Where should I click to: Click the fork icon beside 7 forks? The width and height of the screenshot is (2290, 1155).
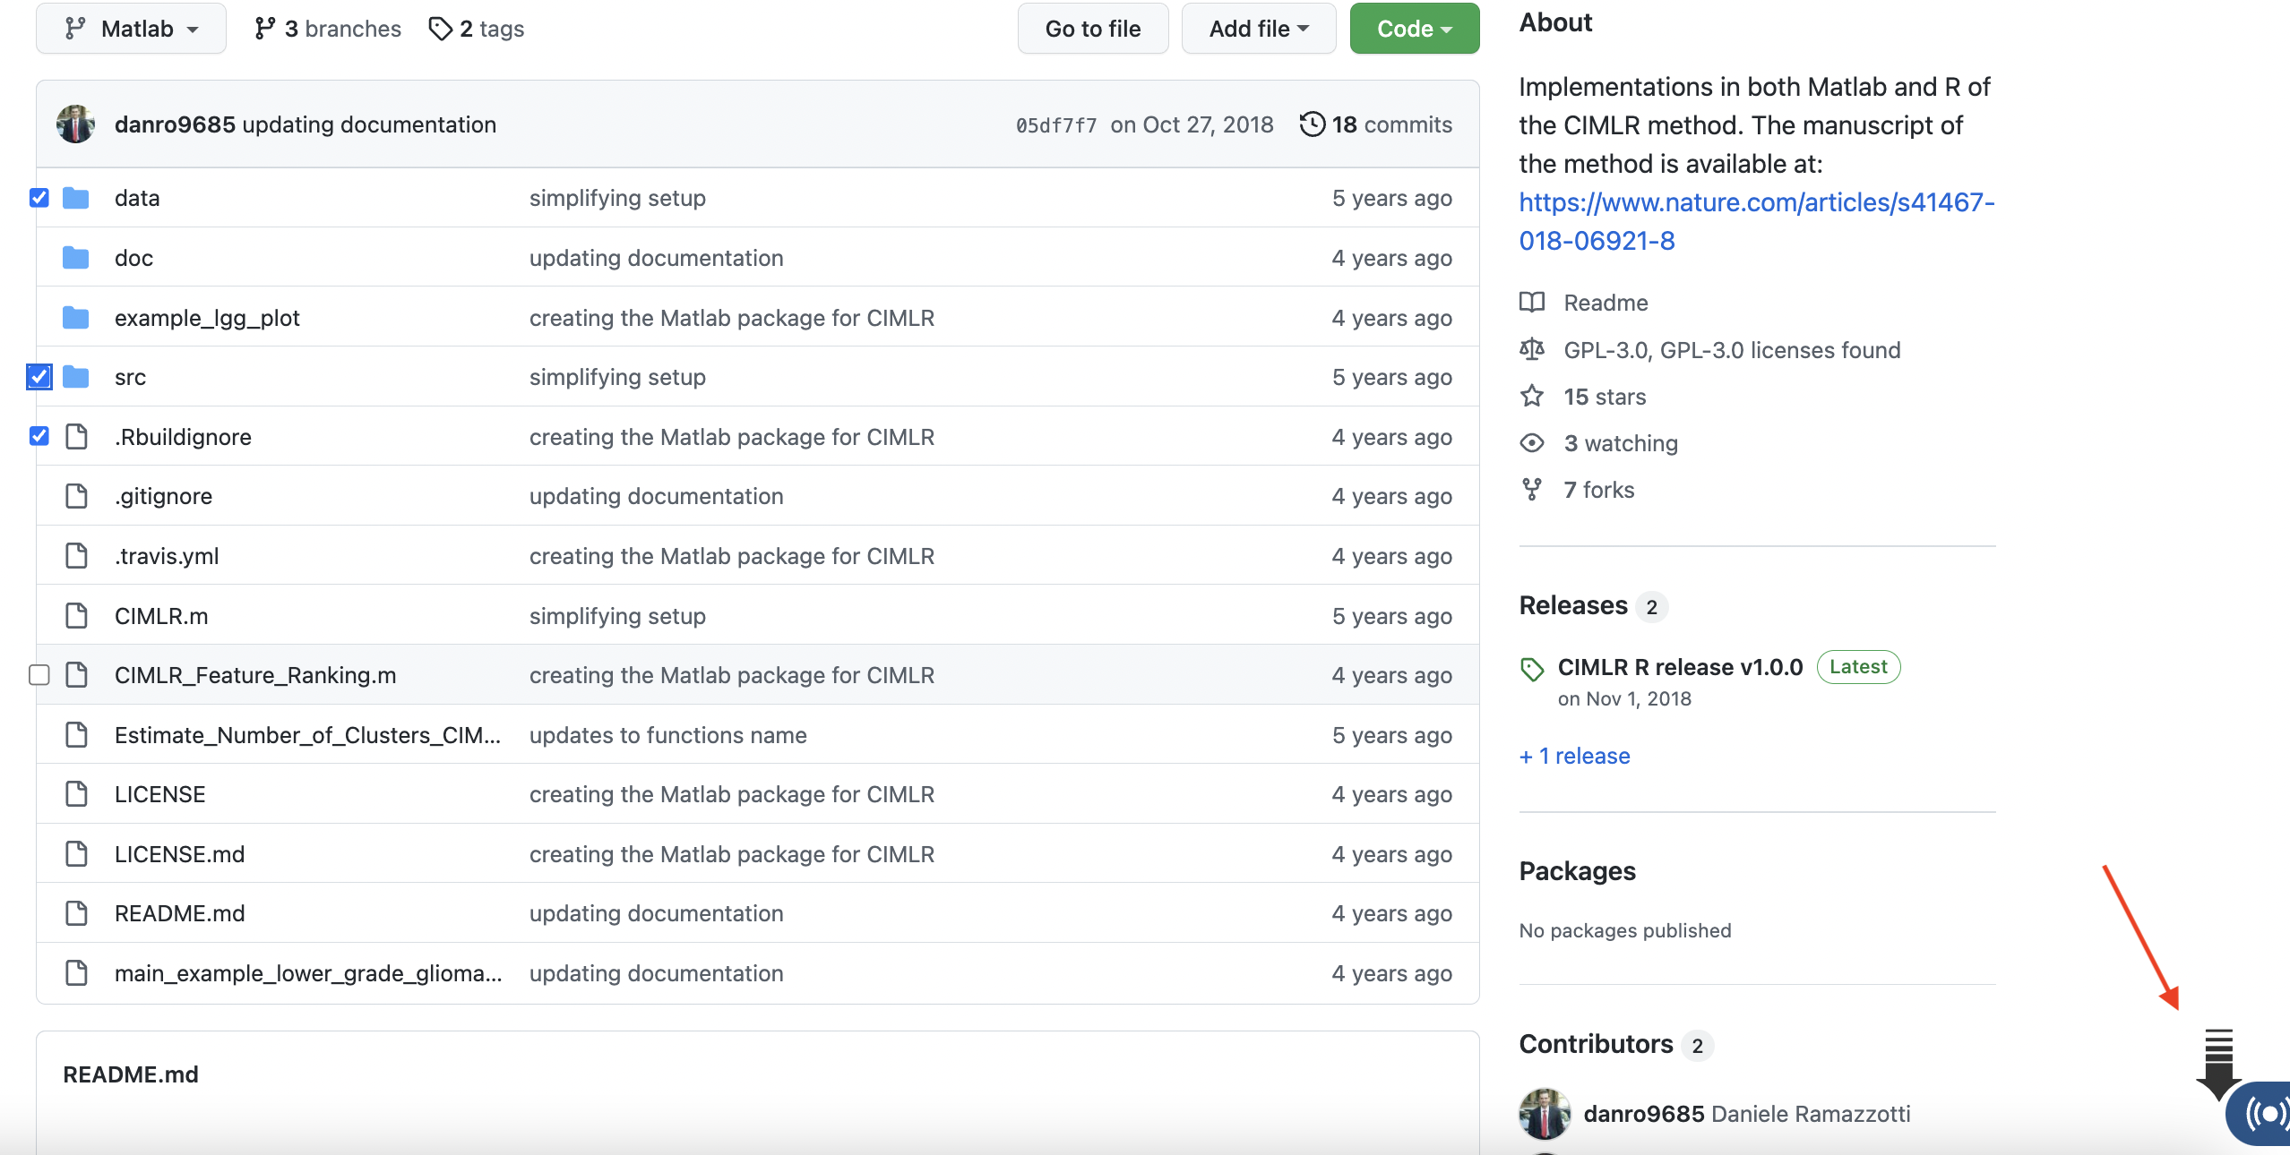pos(1532,489)
